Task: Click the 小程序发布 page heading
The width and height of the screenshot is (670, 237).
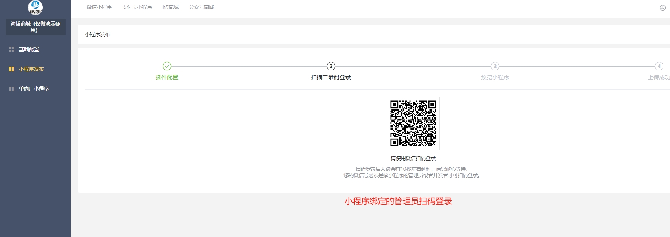Action: coord(97,34)
